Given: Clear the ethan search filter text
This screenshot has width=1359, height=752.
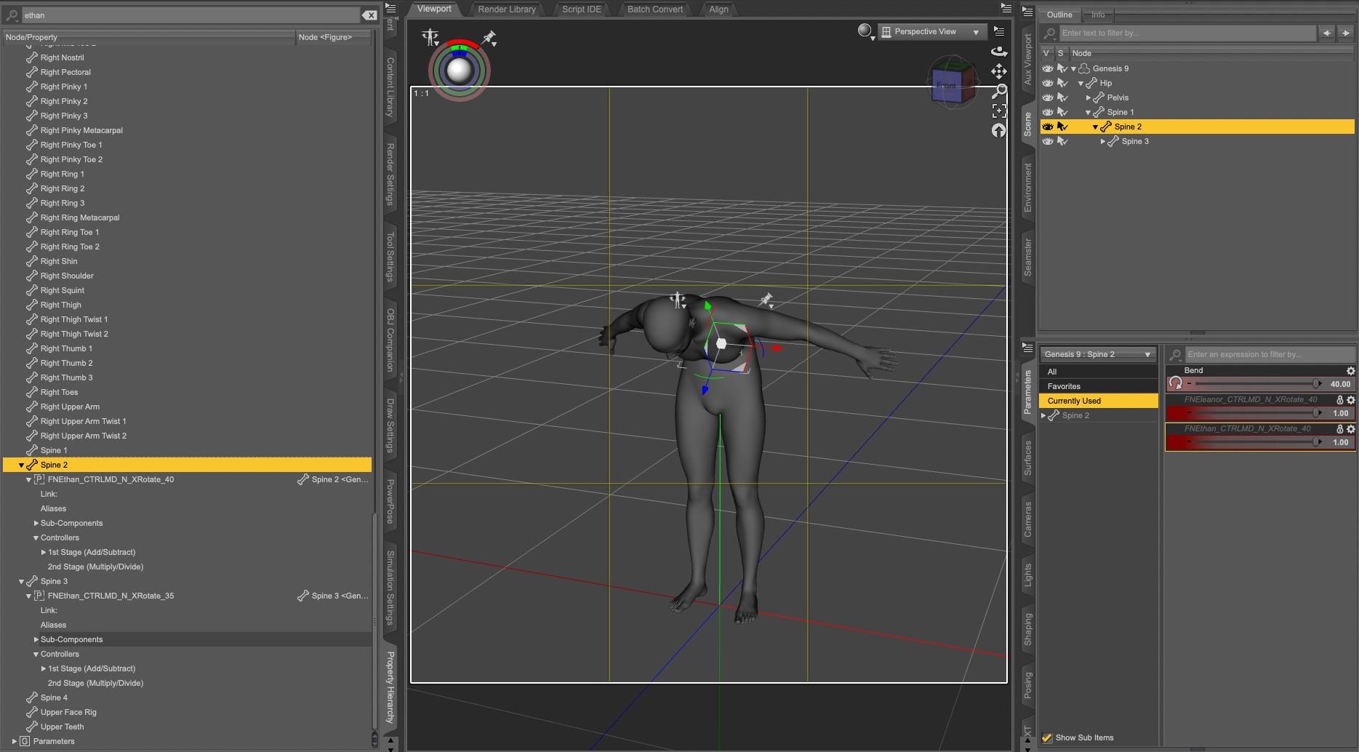Looking at the screenshot, I should (369, 15).
